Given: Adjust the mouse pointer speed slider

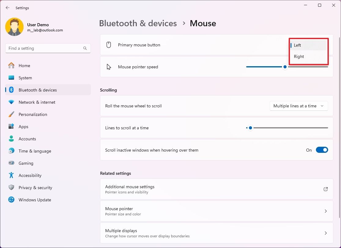Looking at the screenshot, I should [285, 66].
